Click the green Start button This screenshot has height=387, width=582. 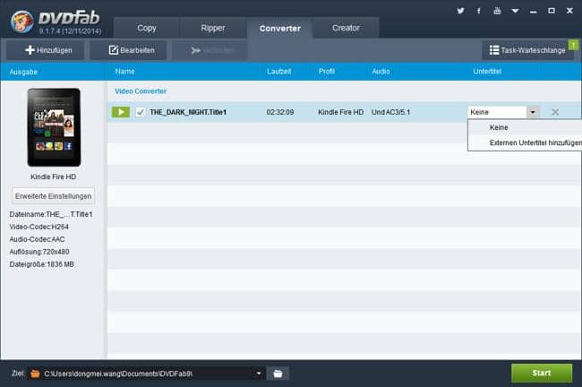(542, 373)
